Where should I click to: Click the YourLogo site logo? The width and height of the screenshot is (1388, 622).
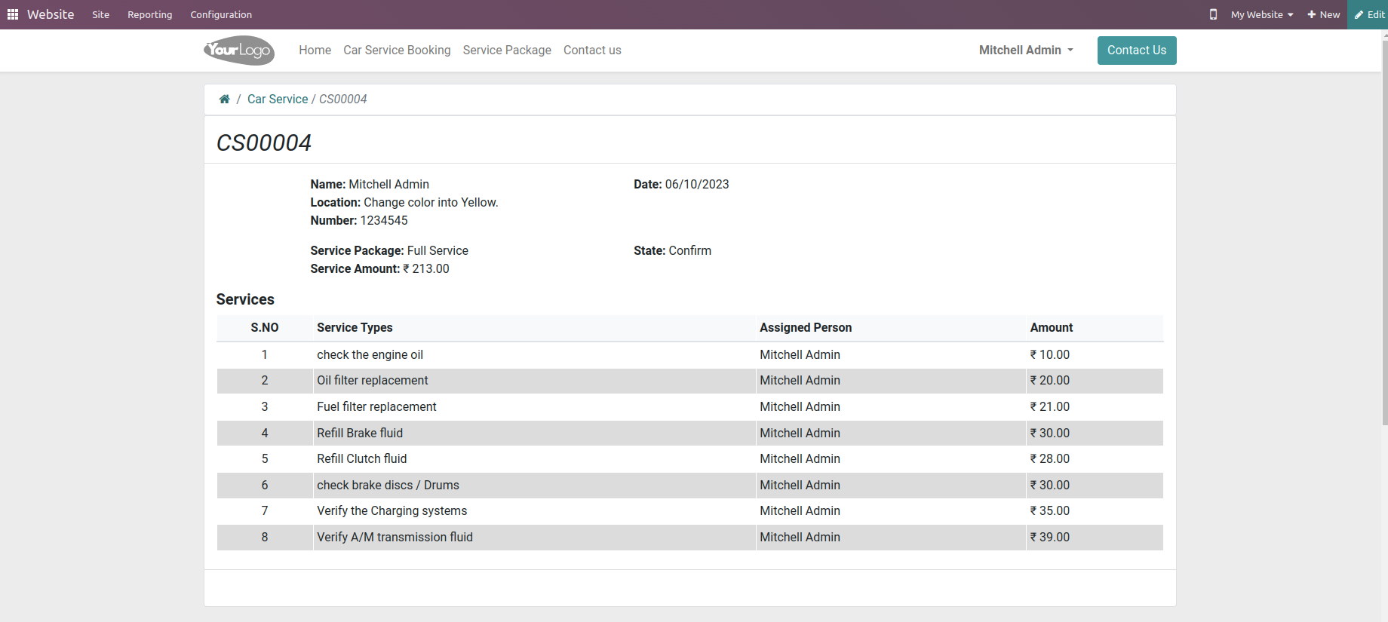(239, 51)
